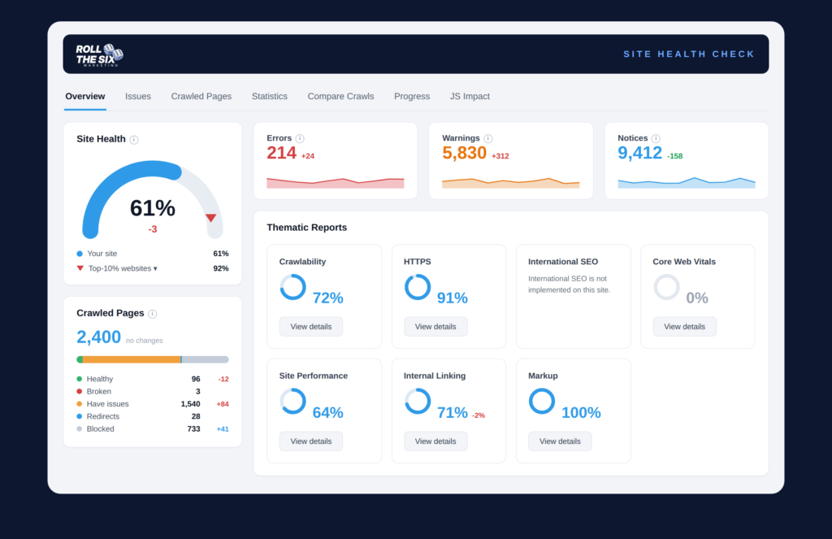
Task: Click the orange segment of crawled pages bar
Action: 132,359
